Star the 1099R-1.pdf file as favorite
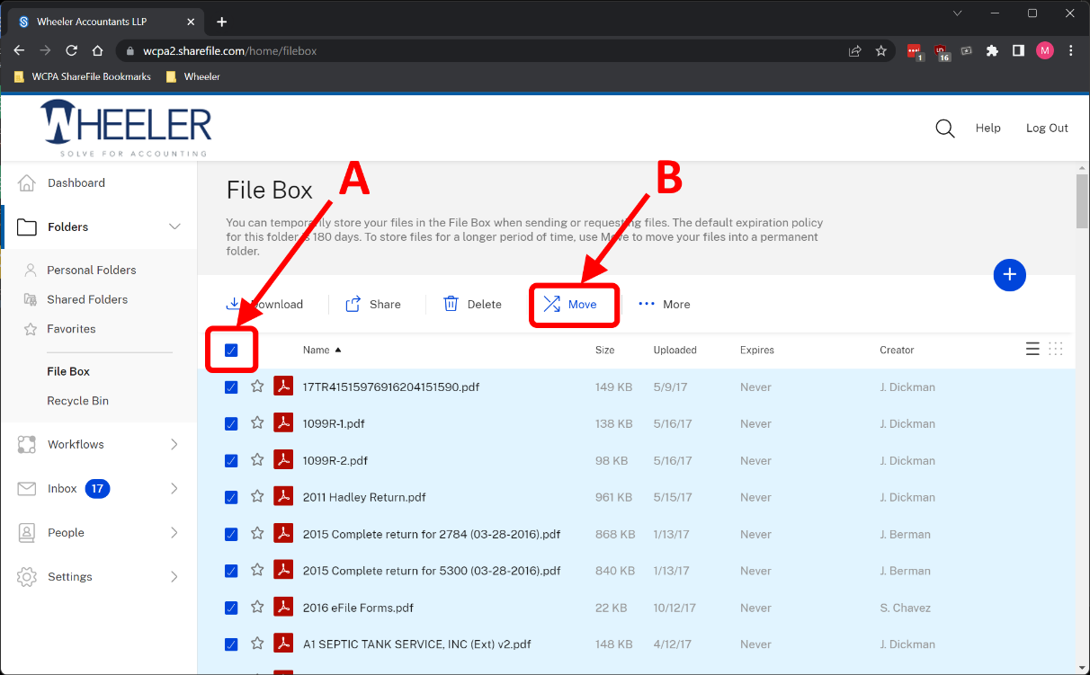 pyautogui.click(x=257, y=422)
